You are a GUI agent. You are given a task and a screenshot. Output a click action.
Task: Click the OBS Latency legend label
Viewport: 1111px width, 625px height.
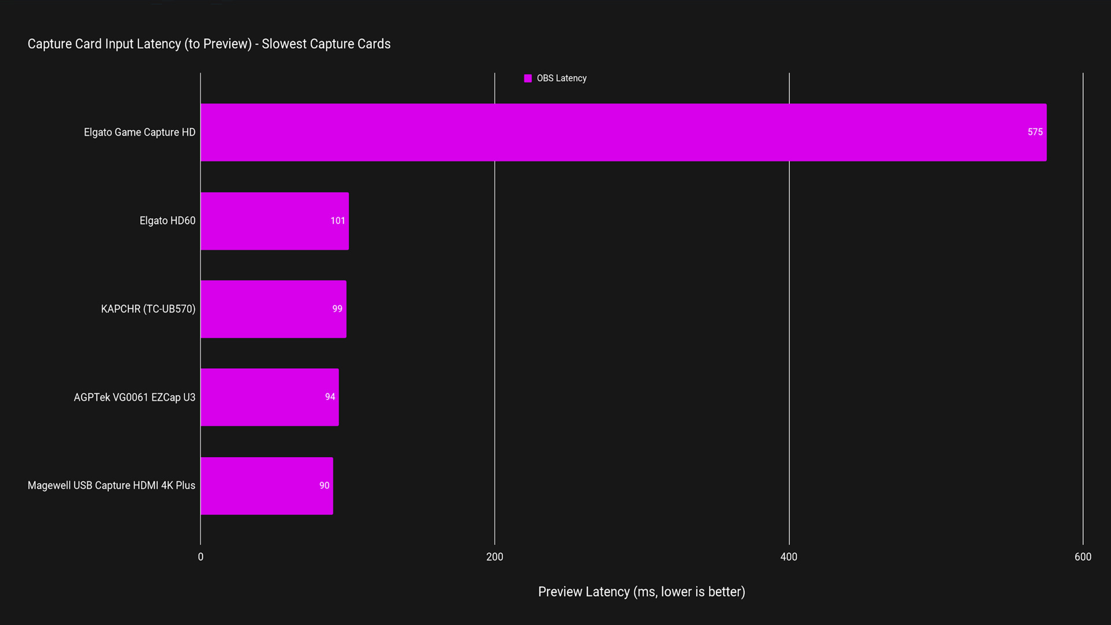point(561,78)
